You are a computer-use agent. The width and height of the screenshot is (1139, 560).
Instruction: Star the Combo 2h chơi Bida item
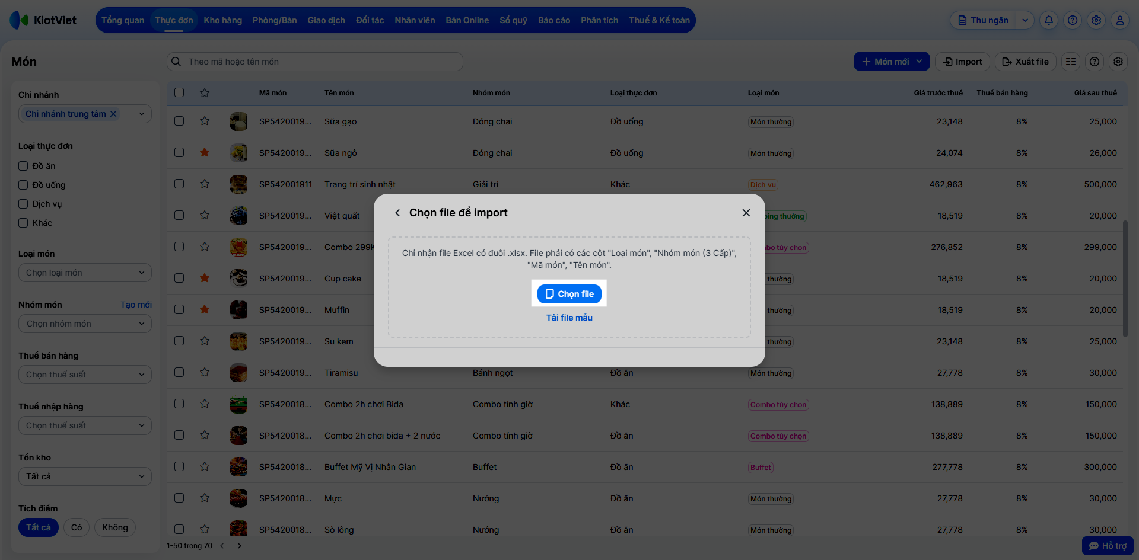coord(205,404)
